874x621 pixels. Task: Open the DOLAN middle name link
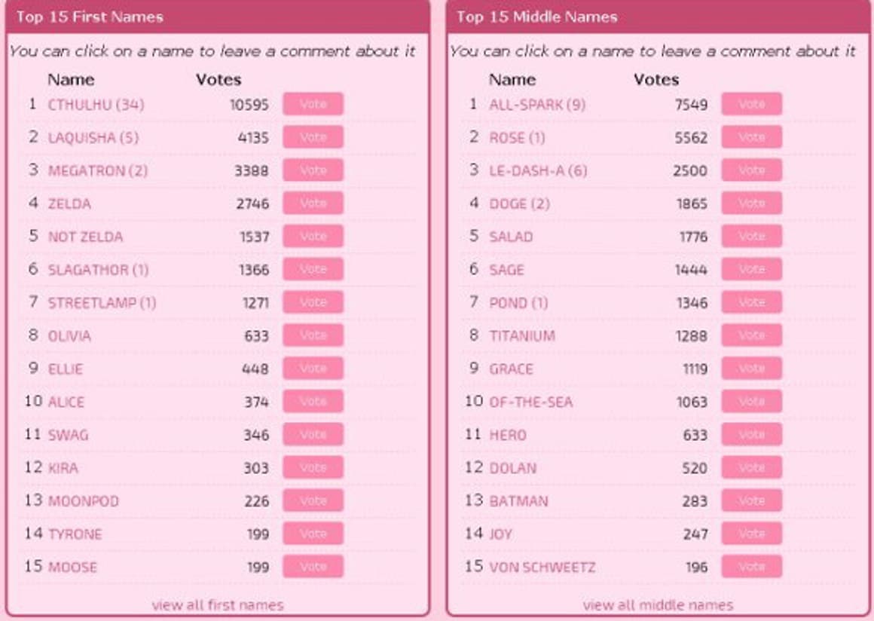click(513, 468)
